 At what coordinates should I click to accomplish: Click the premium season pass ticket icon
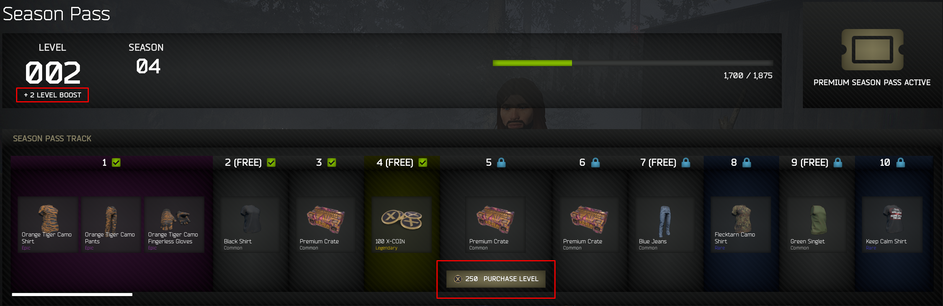872,50
